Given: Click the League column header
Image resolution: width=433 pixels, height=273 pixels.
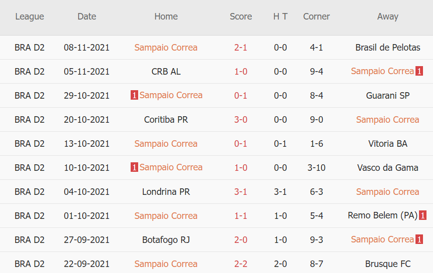Looking at the screenshot, I should pos(30,17).
